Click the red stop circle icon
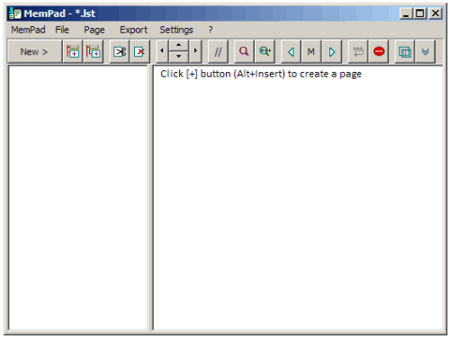The width and height of the screenshot is (450, 338). [379, 52]
